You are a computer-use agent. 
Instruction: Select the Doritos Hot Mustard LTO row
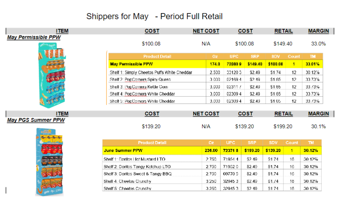click(x=212, y=159)
